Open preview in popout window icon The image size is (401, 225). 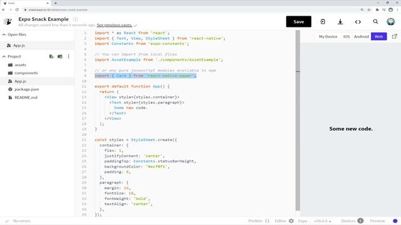pyautogui.click(x=395, y=36)
